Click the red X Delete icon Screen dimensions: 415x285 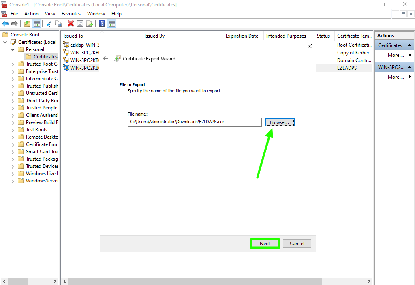[x=71, y=24]
